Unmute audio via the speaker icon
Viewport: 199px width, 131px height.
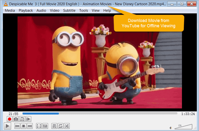tap(171, 128)
